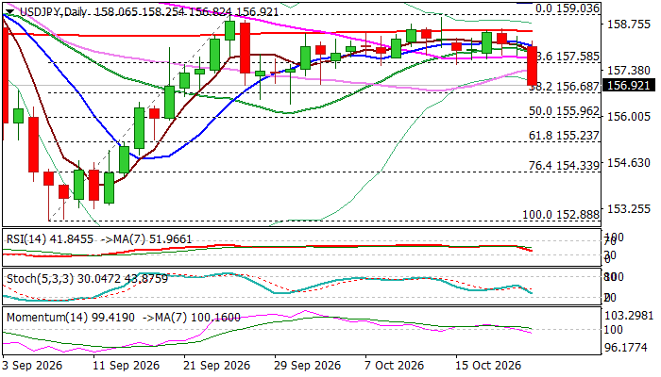Image resolution: width=661 pixels, height=377 pixels.
Task: Select the 50.0 155.962 Fibonacci level label
Action: (x=564, y=111)
